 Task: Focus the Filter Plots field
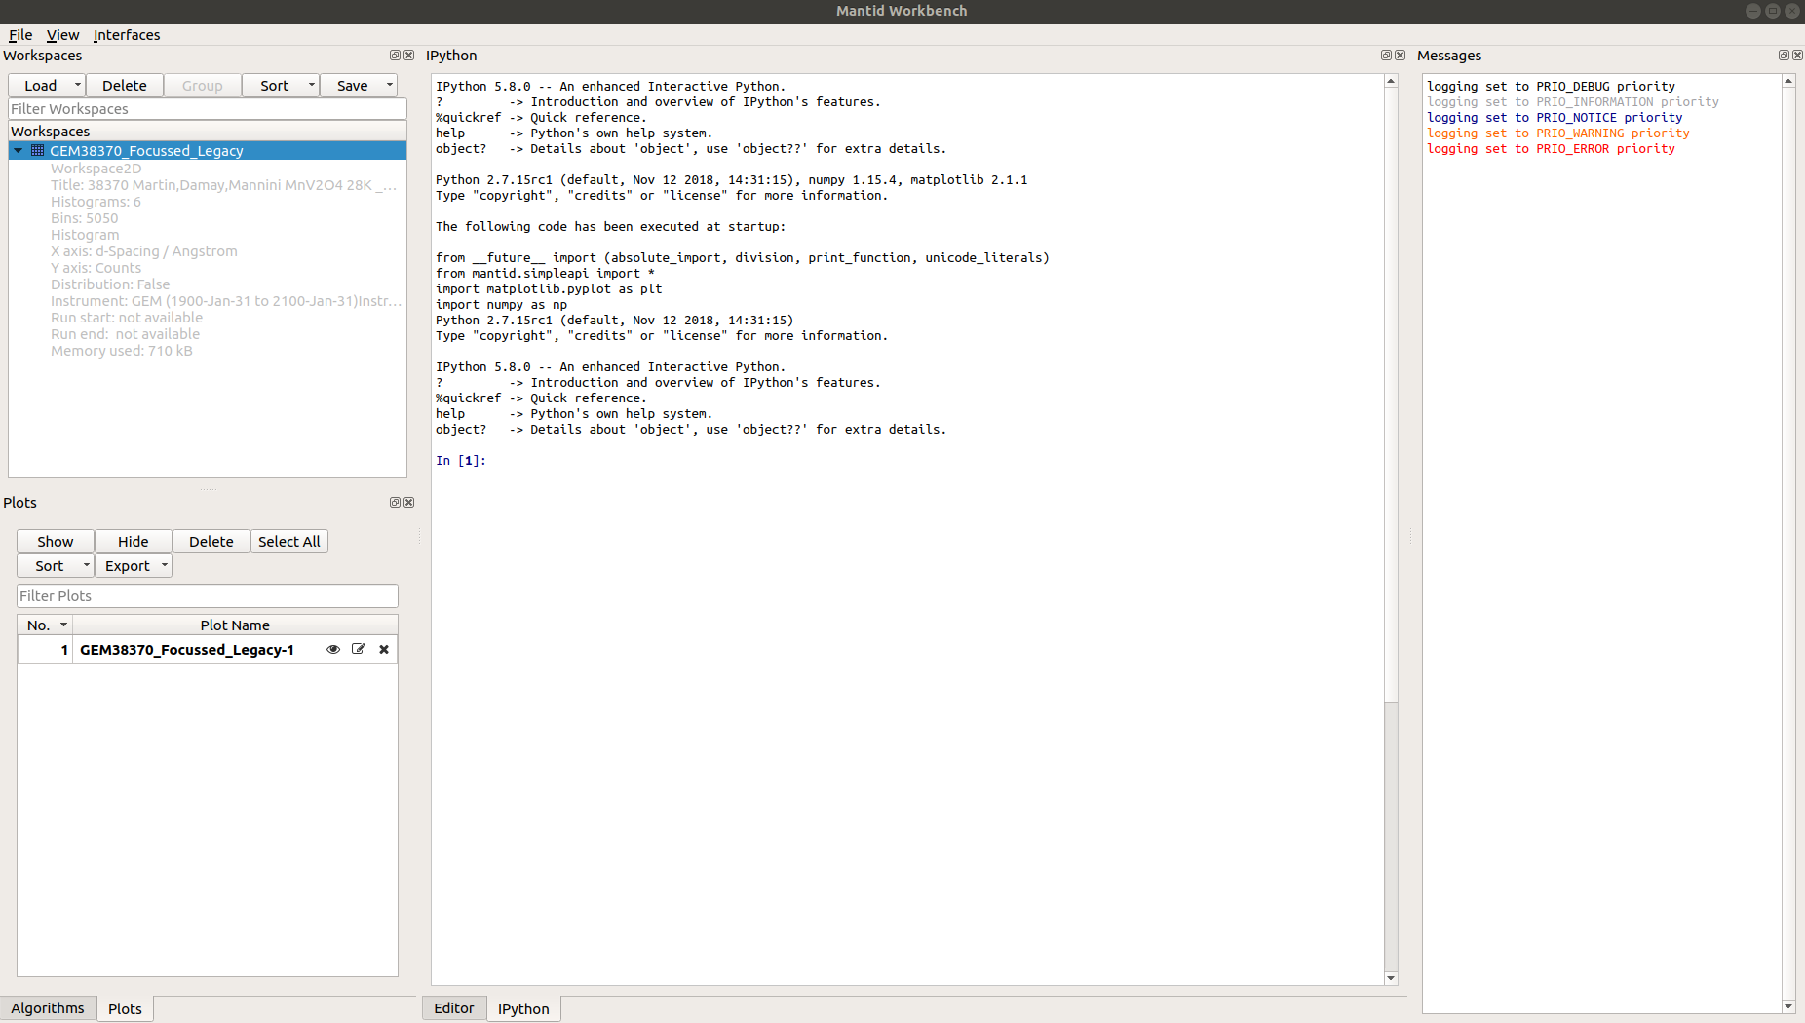click(208, 596)
